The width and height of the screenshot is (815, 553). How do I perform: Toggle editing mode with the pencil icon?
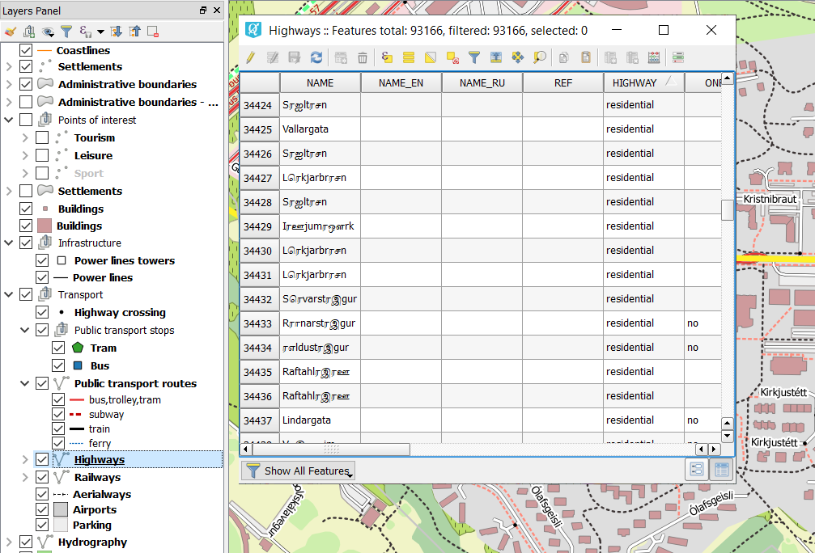(251, 57)
